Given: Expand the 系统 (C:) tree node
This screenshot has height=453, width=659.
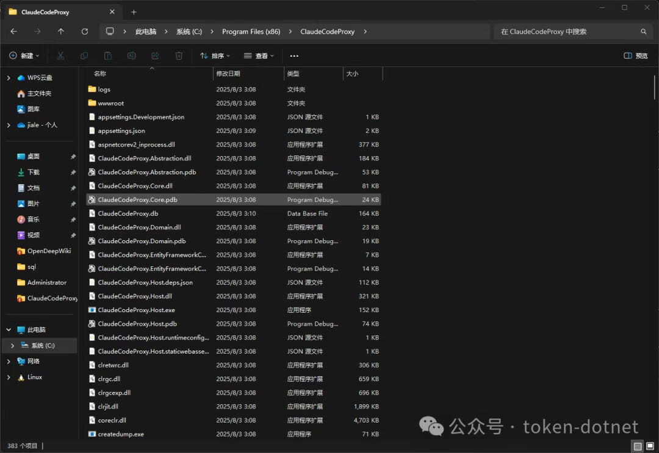Looking at the screenshot, I should click(x=12, y=346).
